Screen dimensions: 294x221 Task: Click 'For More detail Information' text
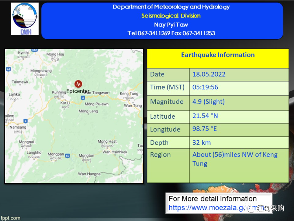212,199
